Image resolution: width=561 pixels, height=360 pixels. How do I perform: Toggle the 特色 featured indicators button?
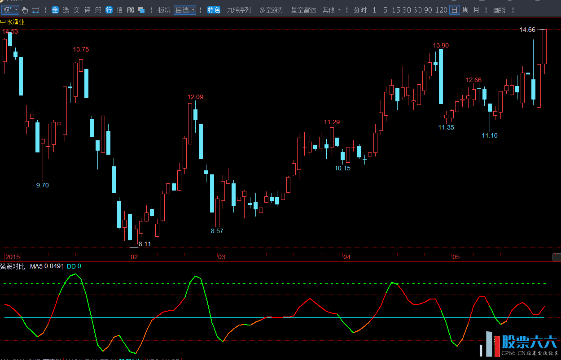pos(214,10)
